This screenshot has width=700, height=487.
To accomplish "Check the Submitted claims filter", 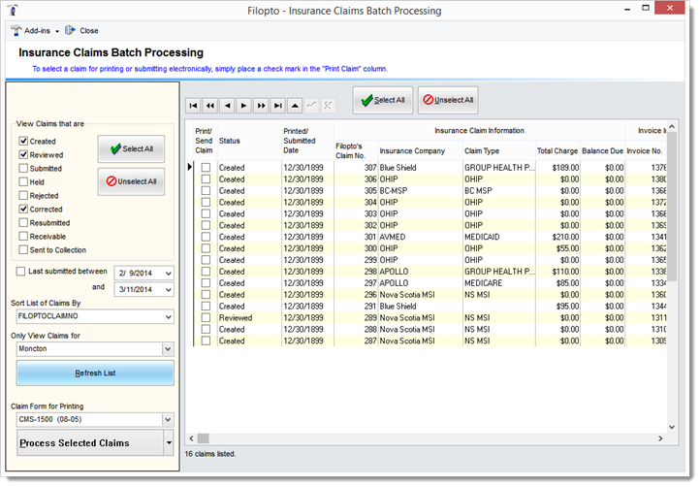I will point(23,169).
